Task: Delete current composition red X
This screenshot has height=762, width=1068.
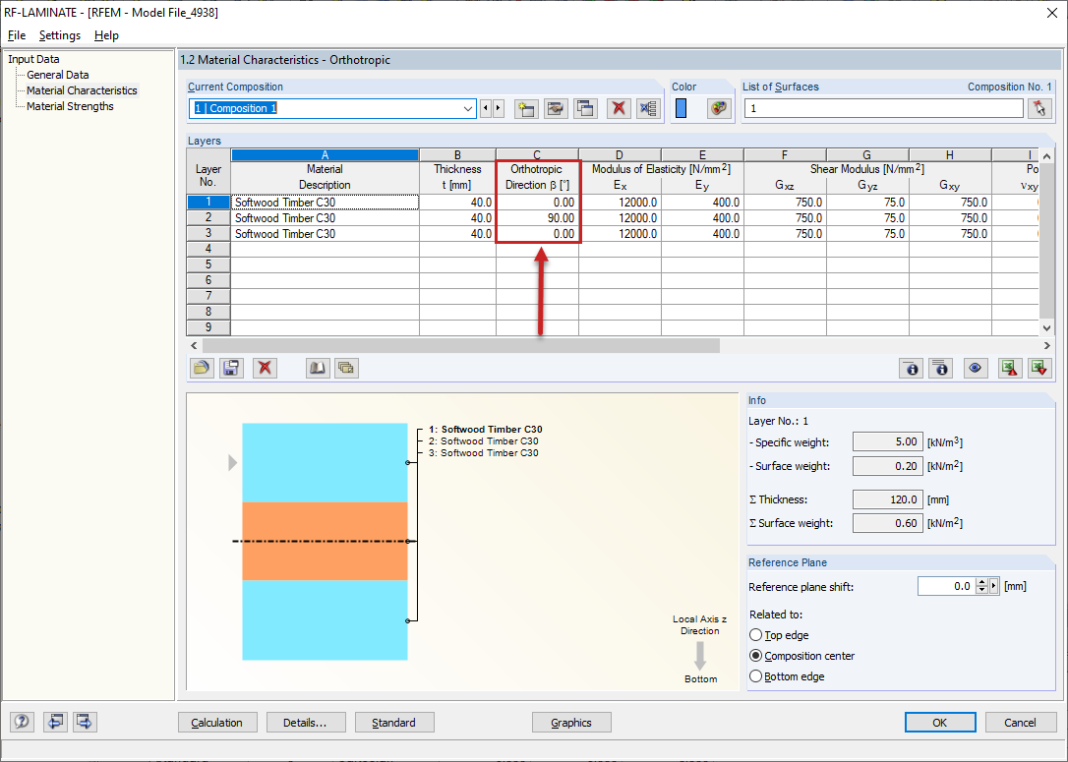Action: tap(619, 108)
